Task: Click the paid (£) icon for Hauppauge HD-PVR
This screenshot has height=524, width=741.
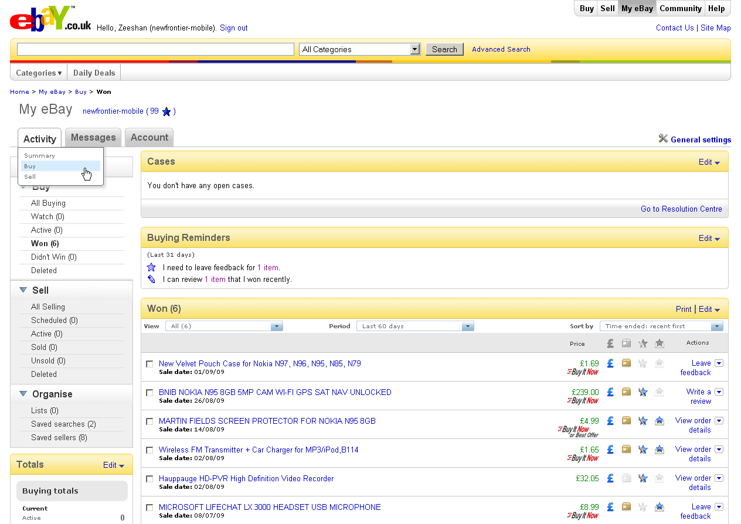Action: click(610, 478)
